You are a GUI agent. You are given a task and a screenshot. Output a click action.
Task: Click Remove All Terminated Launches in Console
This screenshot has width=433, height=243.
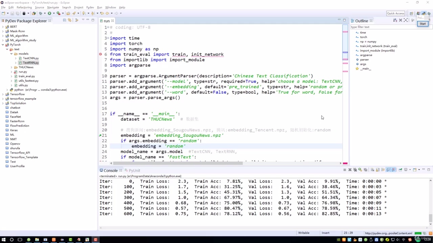click(355, 170)
